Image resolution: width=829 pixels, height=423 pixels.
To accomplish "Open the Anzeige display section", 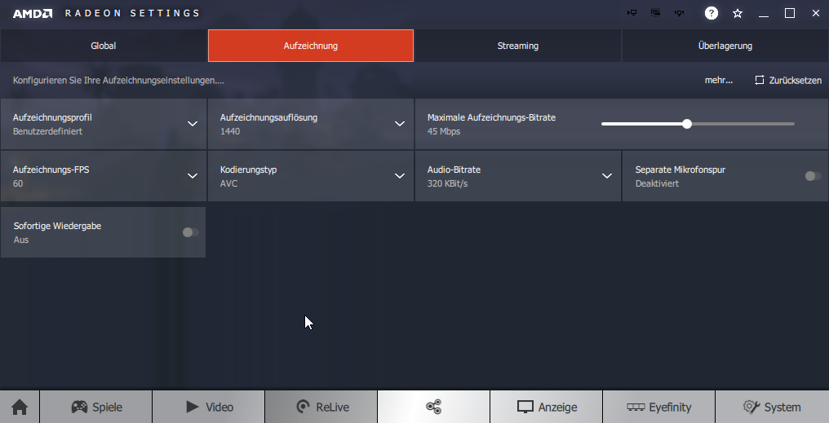I will pyautogui.click(x=547, y=407).
